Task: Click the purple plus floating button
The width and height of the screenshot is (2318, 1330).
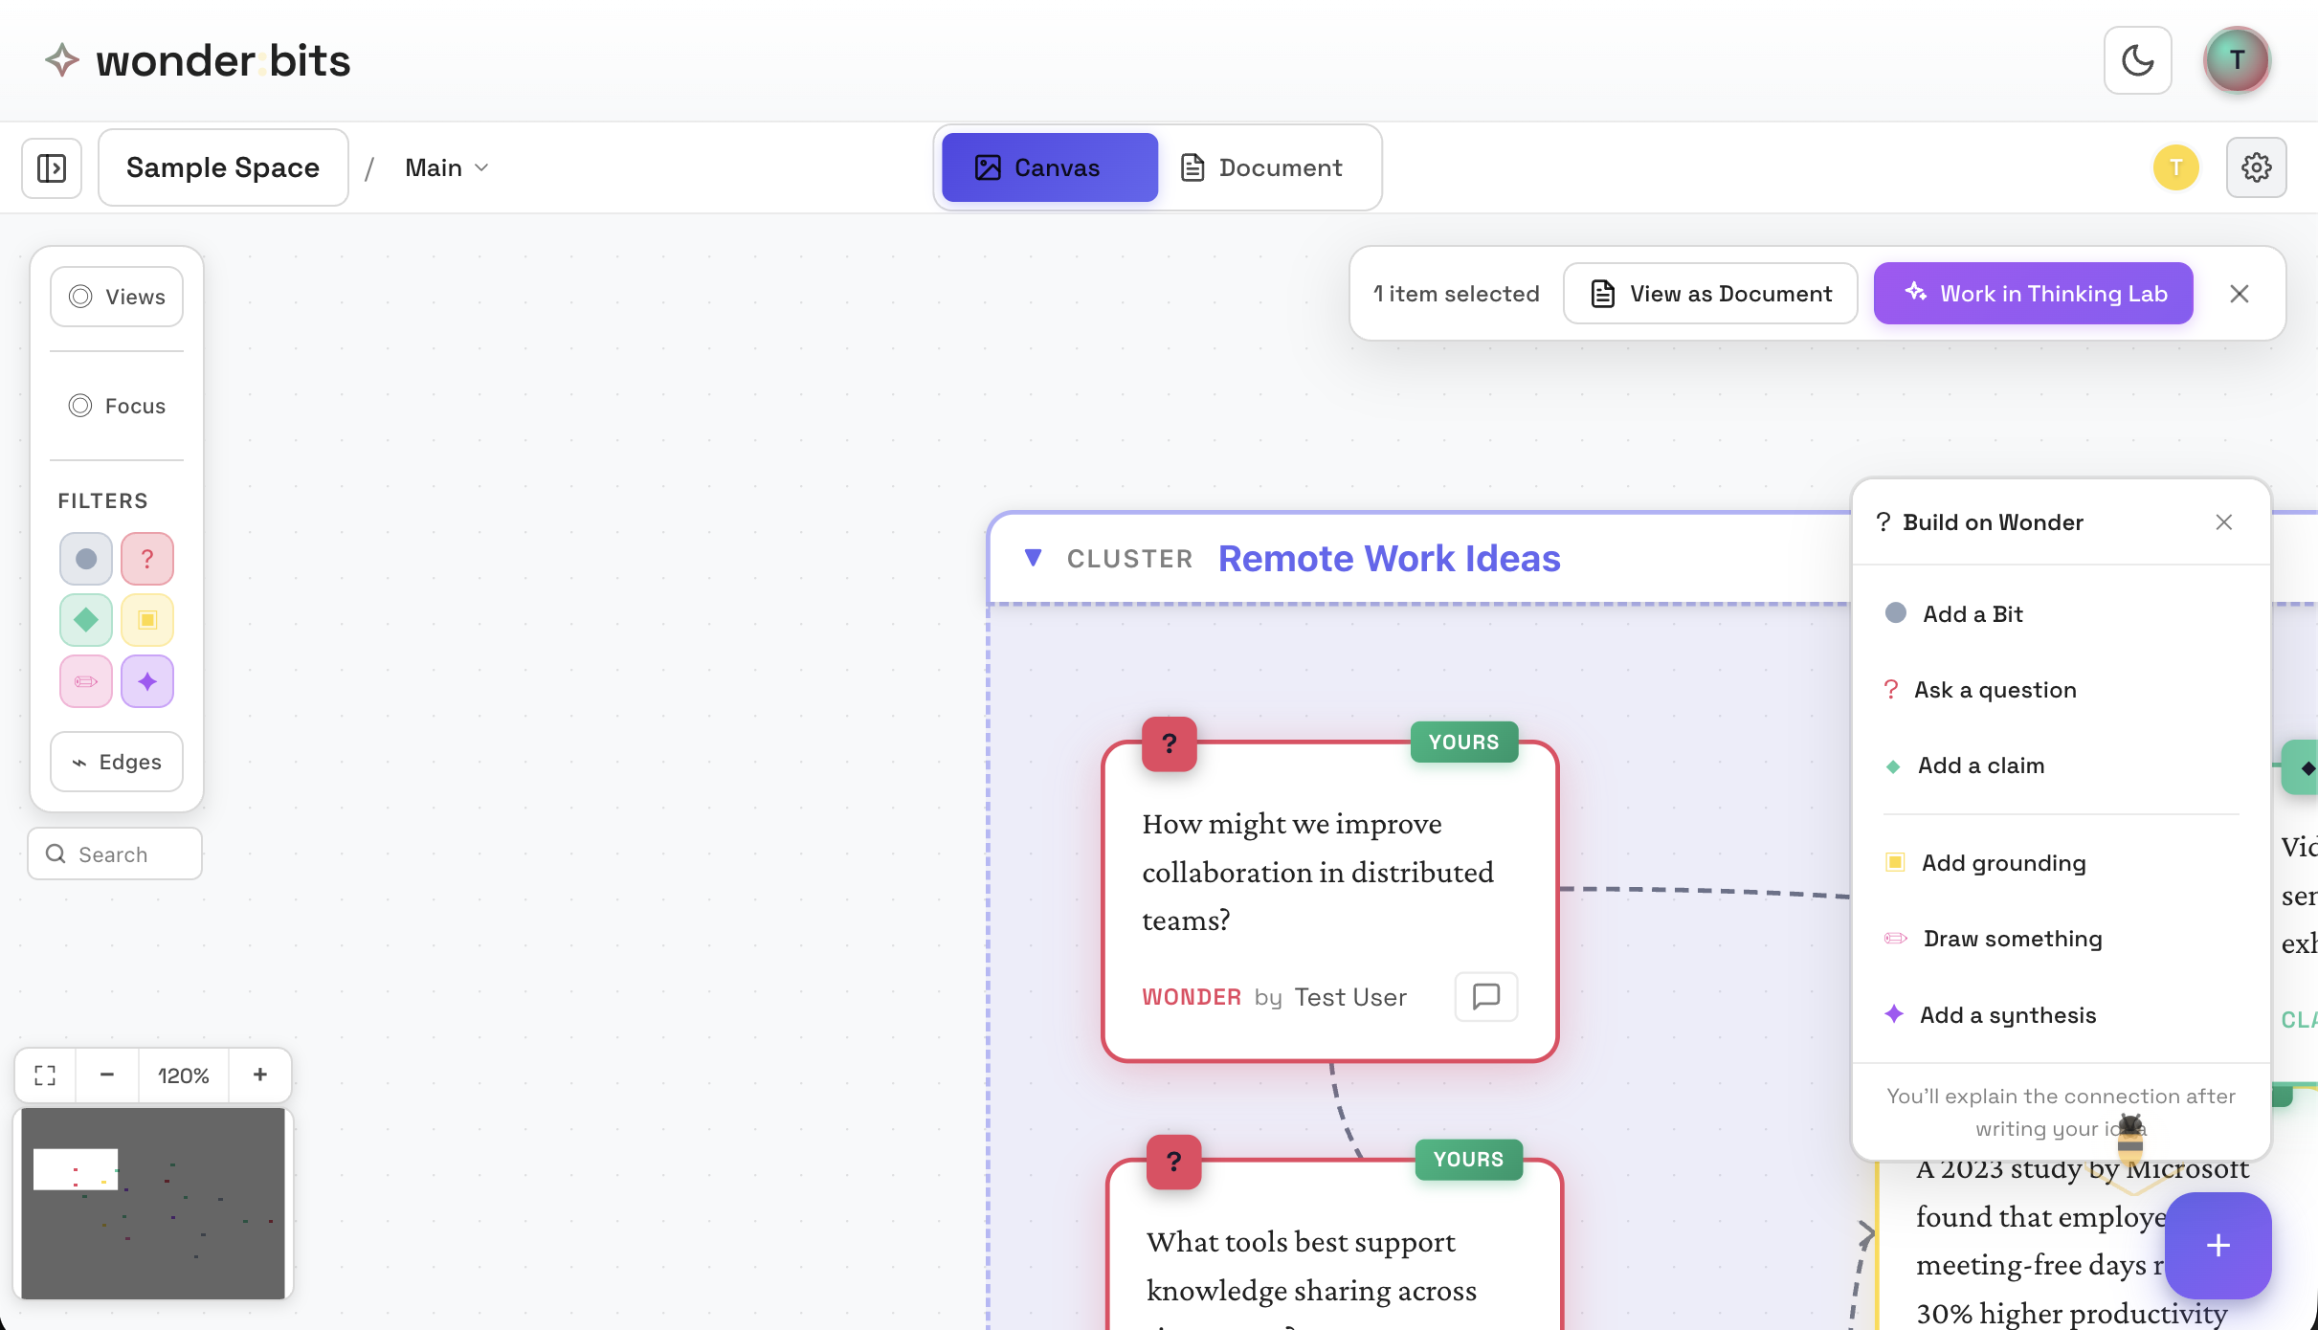Action: point(2218,1245)
